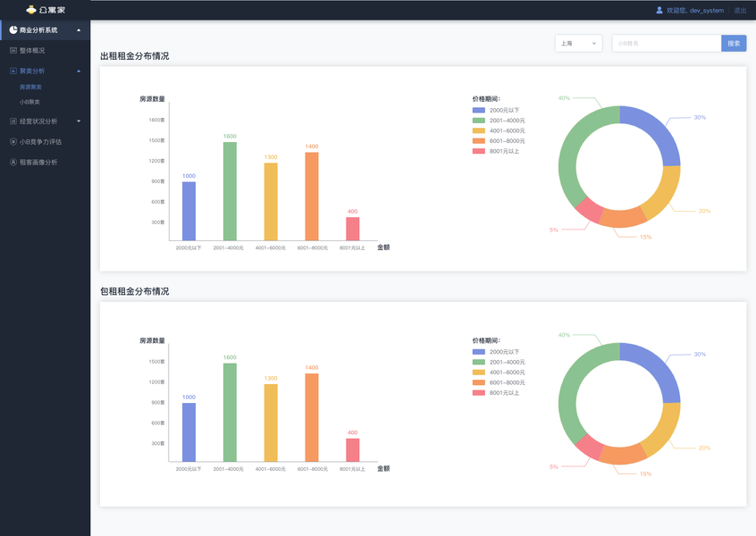Click the 包租租金分布情况 heading
This screenshot has width=756, height=536.
[135, 291]
